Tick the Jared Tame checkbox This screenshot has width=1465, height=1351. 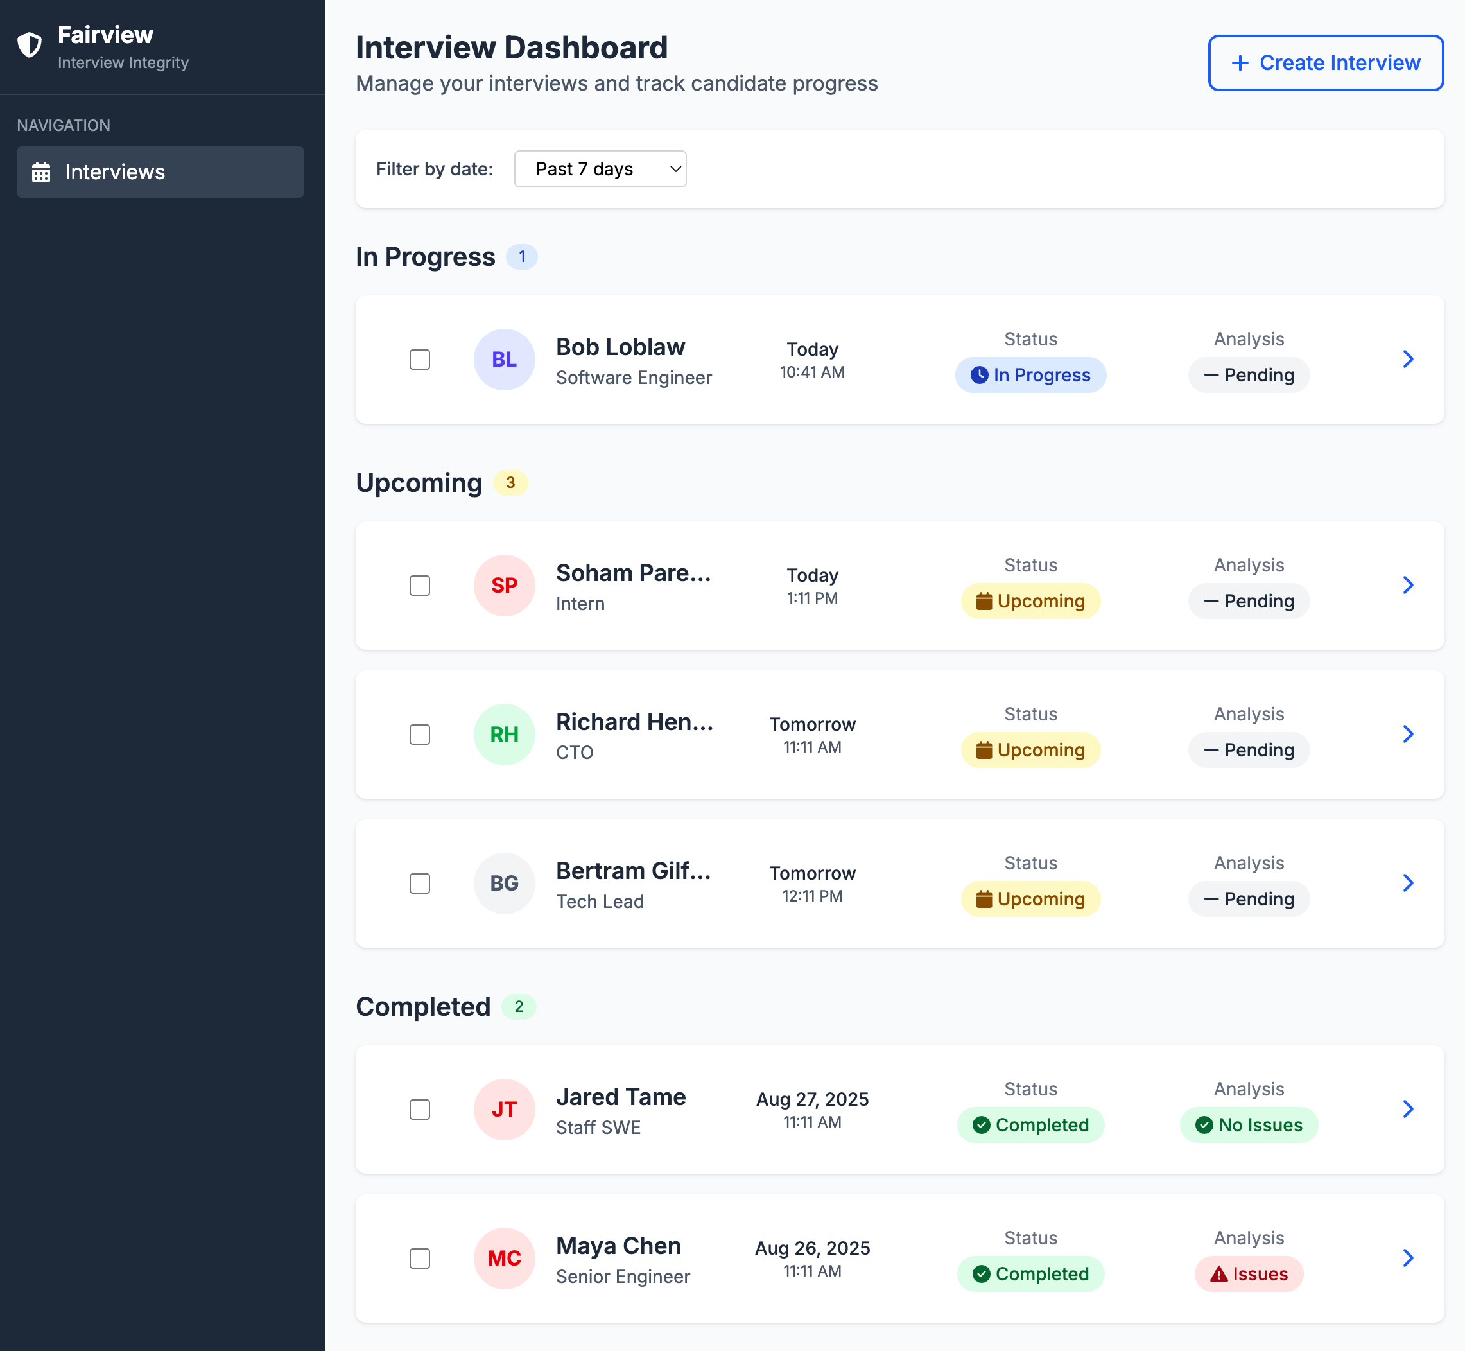pos(420,1109)
